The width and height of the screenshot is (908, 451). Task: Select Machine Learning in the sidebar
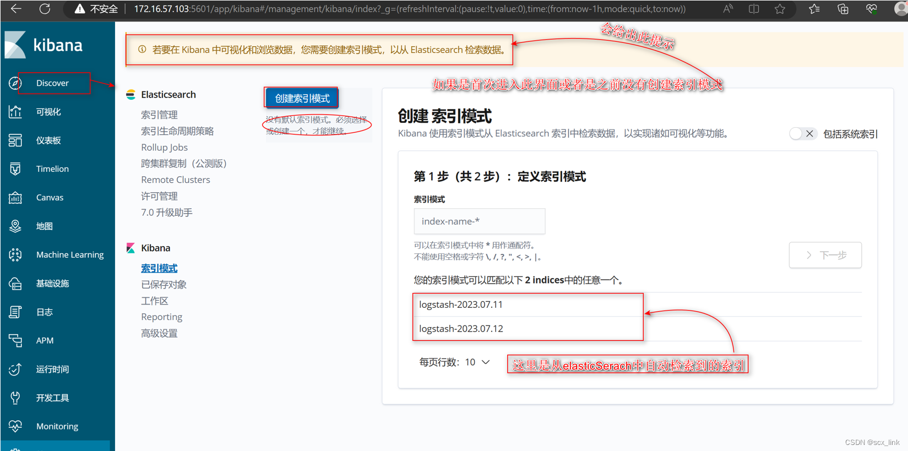70,255
